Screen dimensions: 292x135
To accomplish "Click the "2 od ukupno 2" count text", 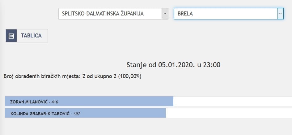I will pos(100,76).
